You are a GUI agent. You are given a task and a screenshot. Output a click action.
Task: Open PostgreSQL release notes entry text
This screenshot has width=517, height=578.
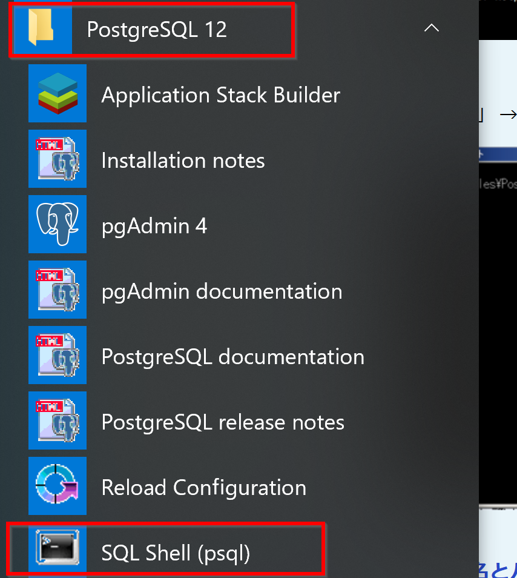click(x=223, y=422)
